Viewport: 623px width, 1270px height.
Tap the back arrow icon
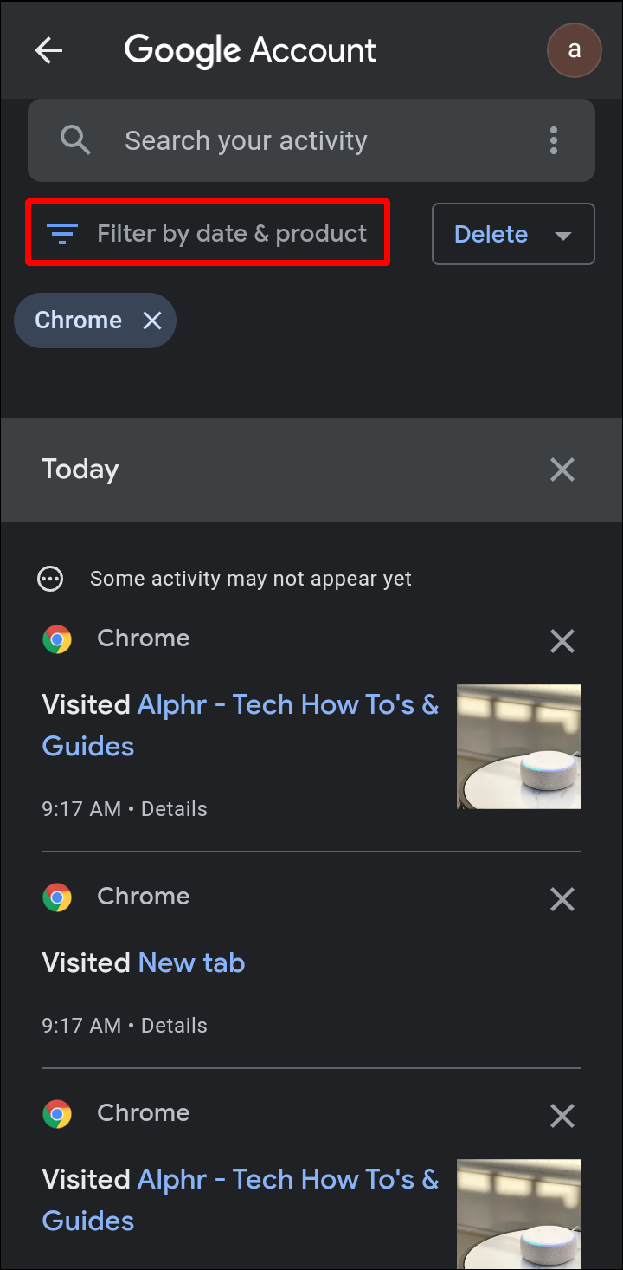(x=48, y=50)
